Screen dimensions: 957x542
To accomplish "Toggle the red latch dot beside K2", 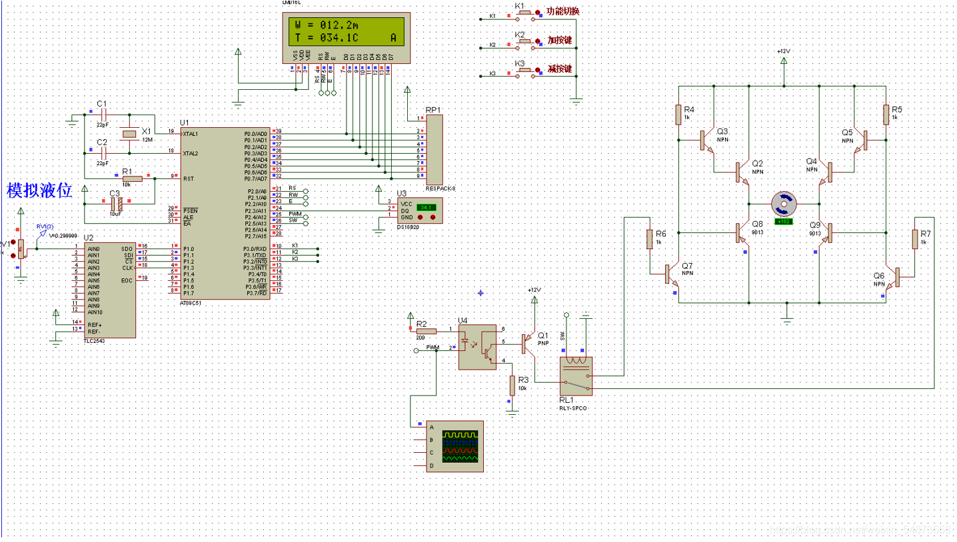I will (538, 41).
